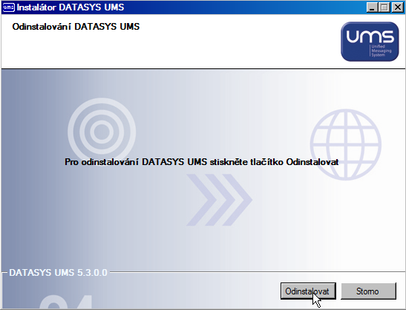
Task: Click the disabled maximize window button
Action: [384, 7]
